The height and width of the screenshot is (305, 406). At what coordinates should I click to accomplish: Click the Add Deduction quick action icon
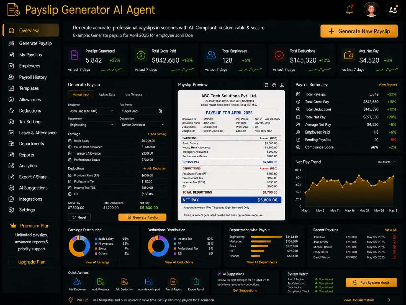(x=124, y=282)
